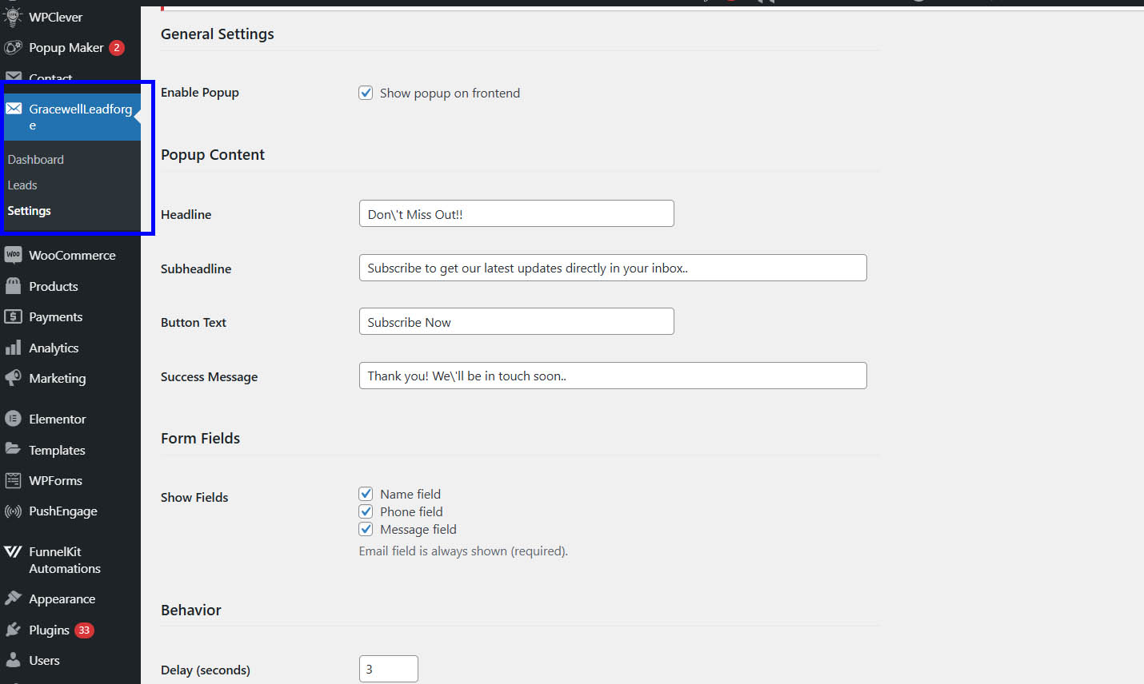Select the Settings submenu item

pos(30,211)
